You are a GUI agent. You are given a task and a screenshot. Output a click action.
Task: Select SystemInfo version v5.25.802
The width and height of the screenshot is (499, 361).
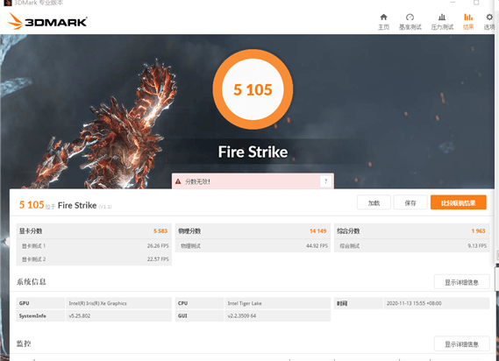[80, 315]
